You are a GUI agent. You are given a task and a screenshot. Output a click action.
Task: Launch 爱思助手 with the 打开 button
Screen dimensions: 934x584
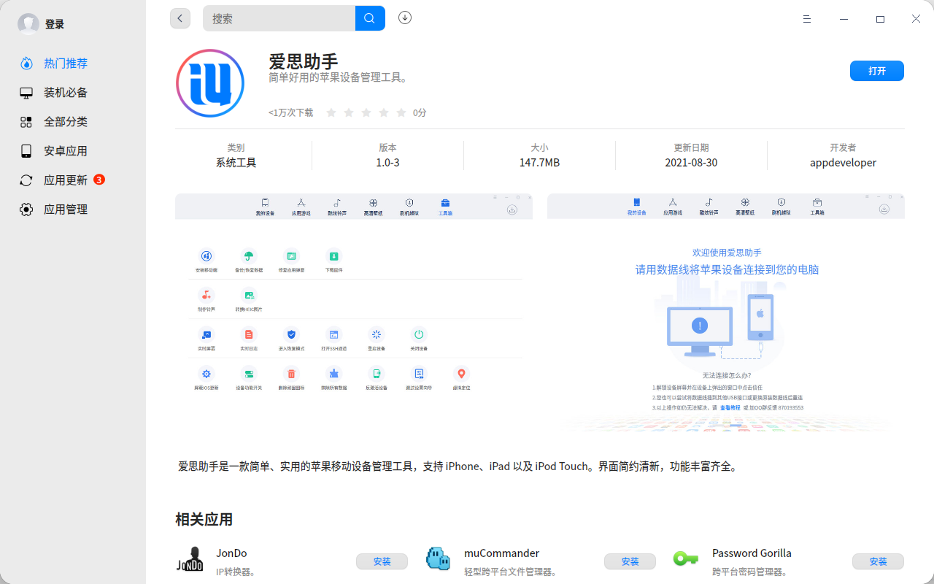877,71
